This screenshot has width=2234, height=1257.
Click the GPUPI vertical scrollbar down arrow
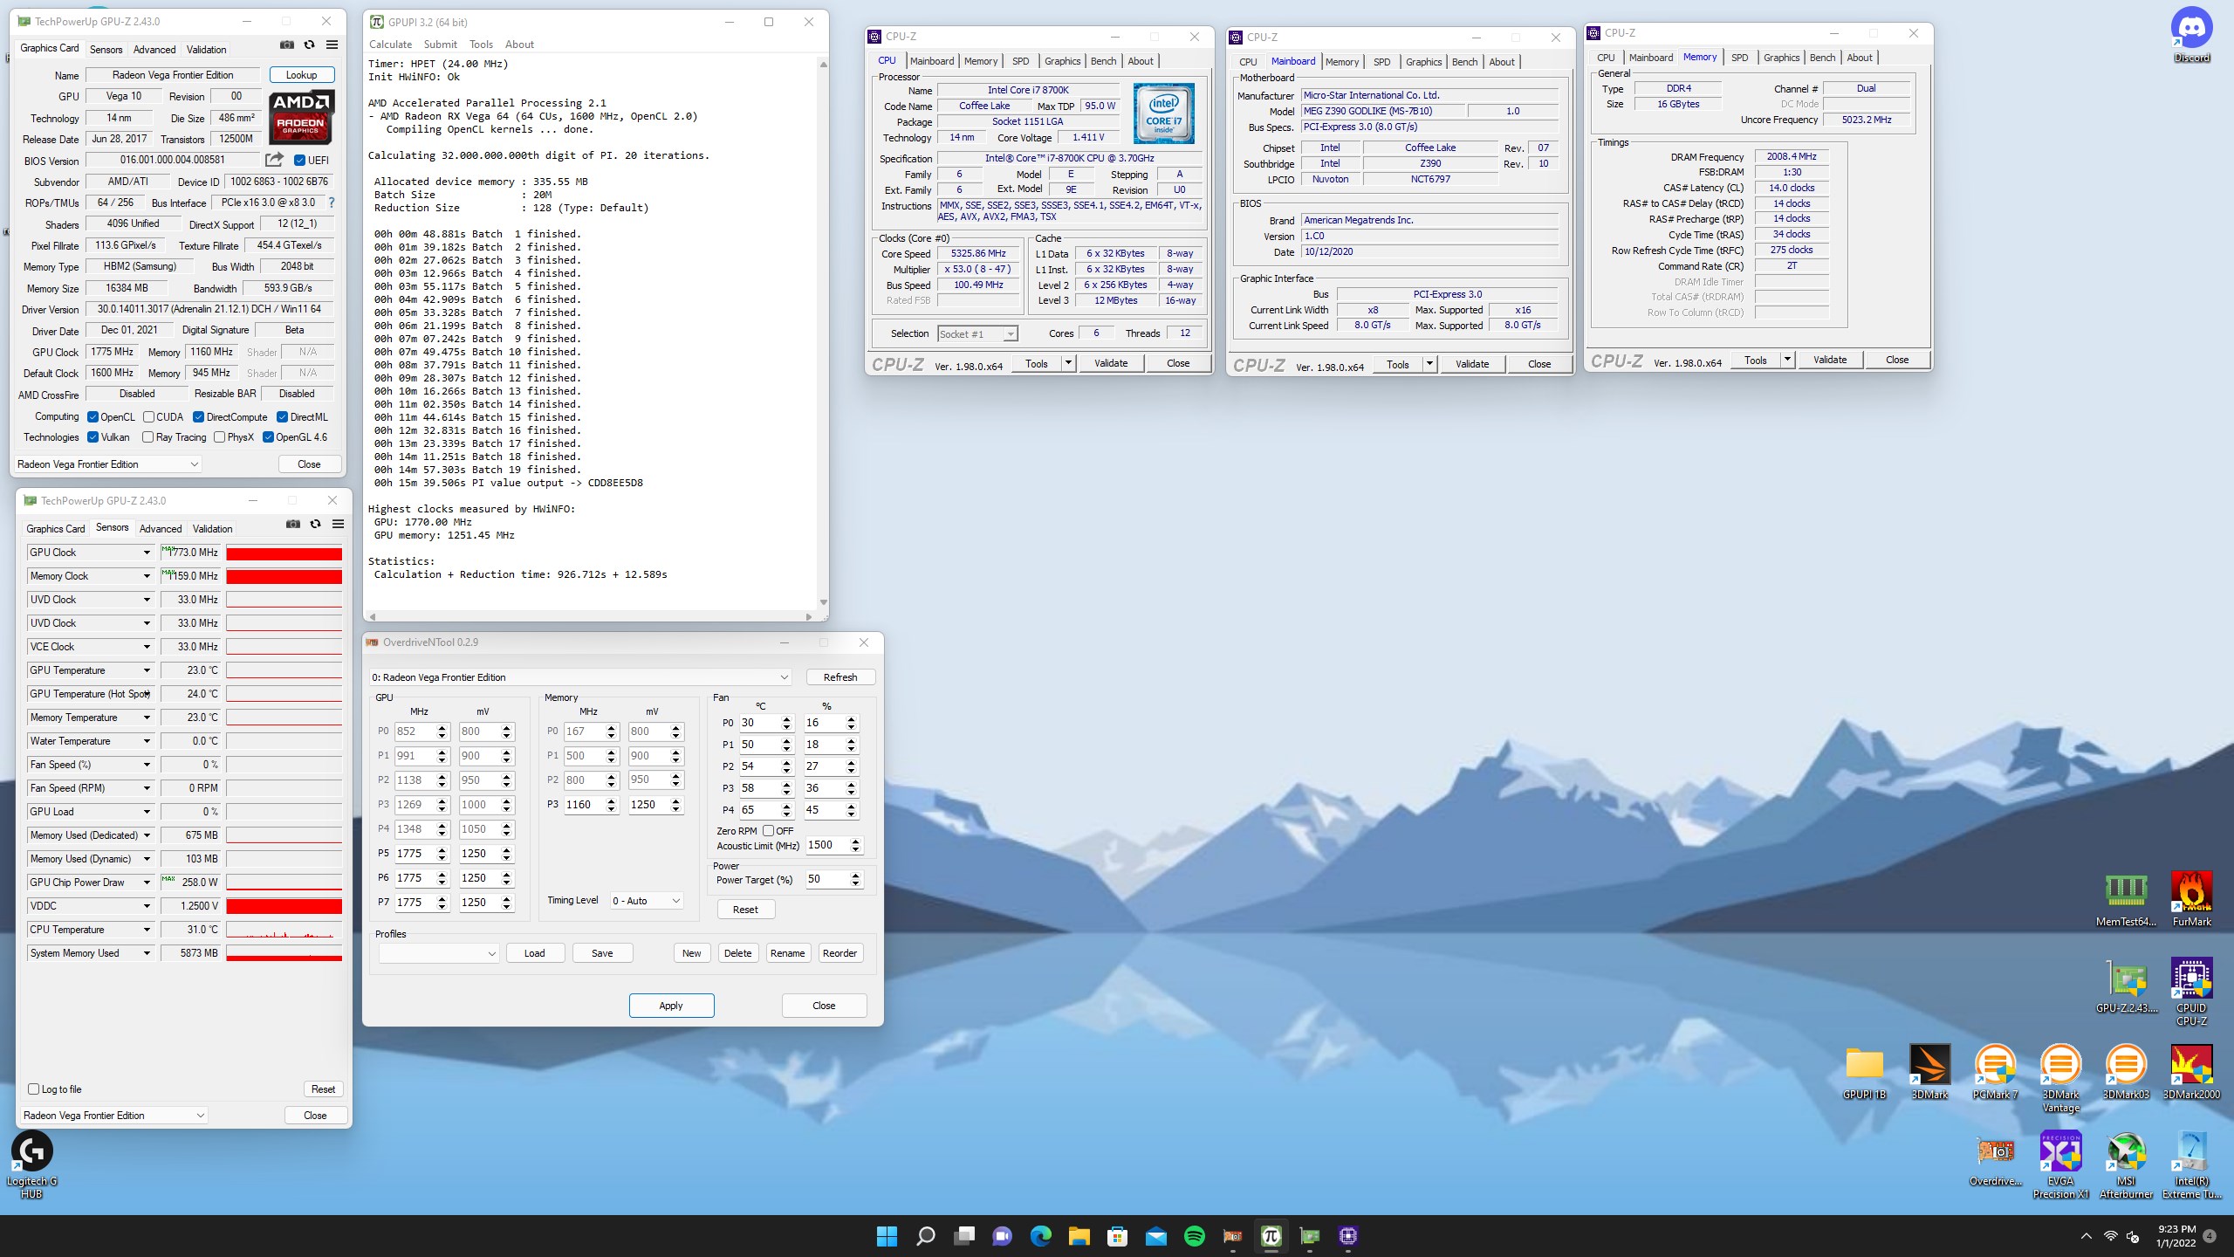[x=823, y=602]
